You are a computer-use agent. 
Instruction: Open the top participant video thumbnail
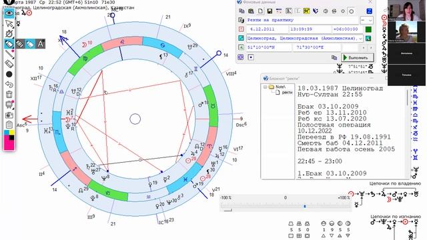click(406, 11)
